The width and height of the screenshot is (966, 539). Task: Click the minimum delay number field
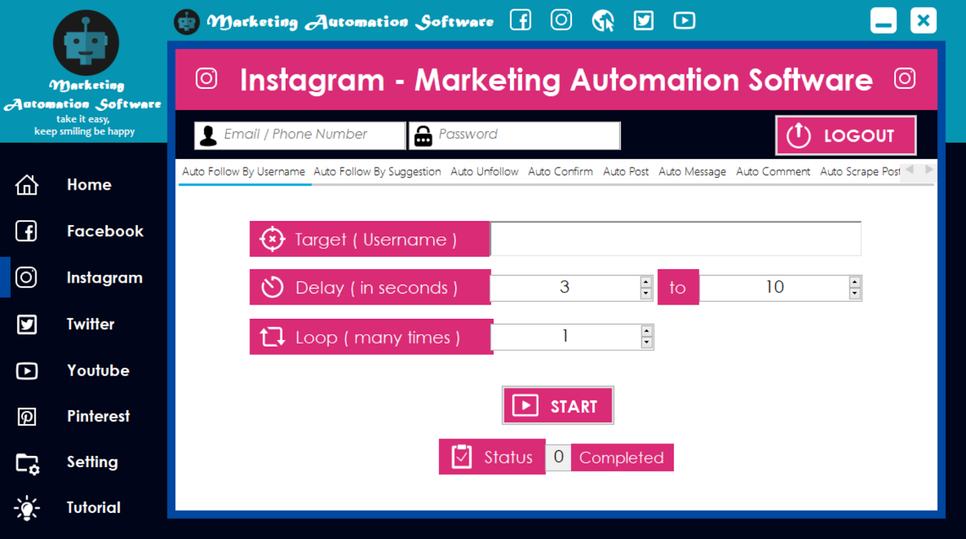[x=565, y=288]
